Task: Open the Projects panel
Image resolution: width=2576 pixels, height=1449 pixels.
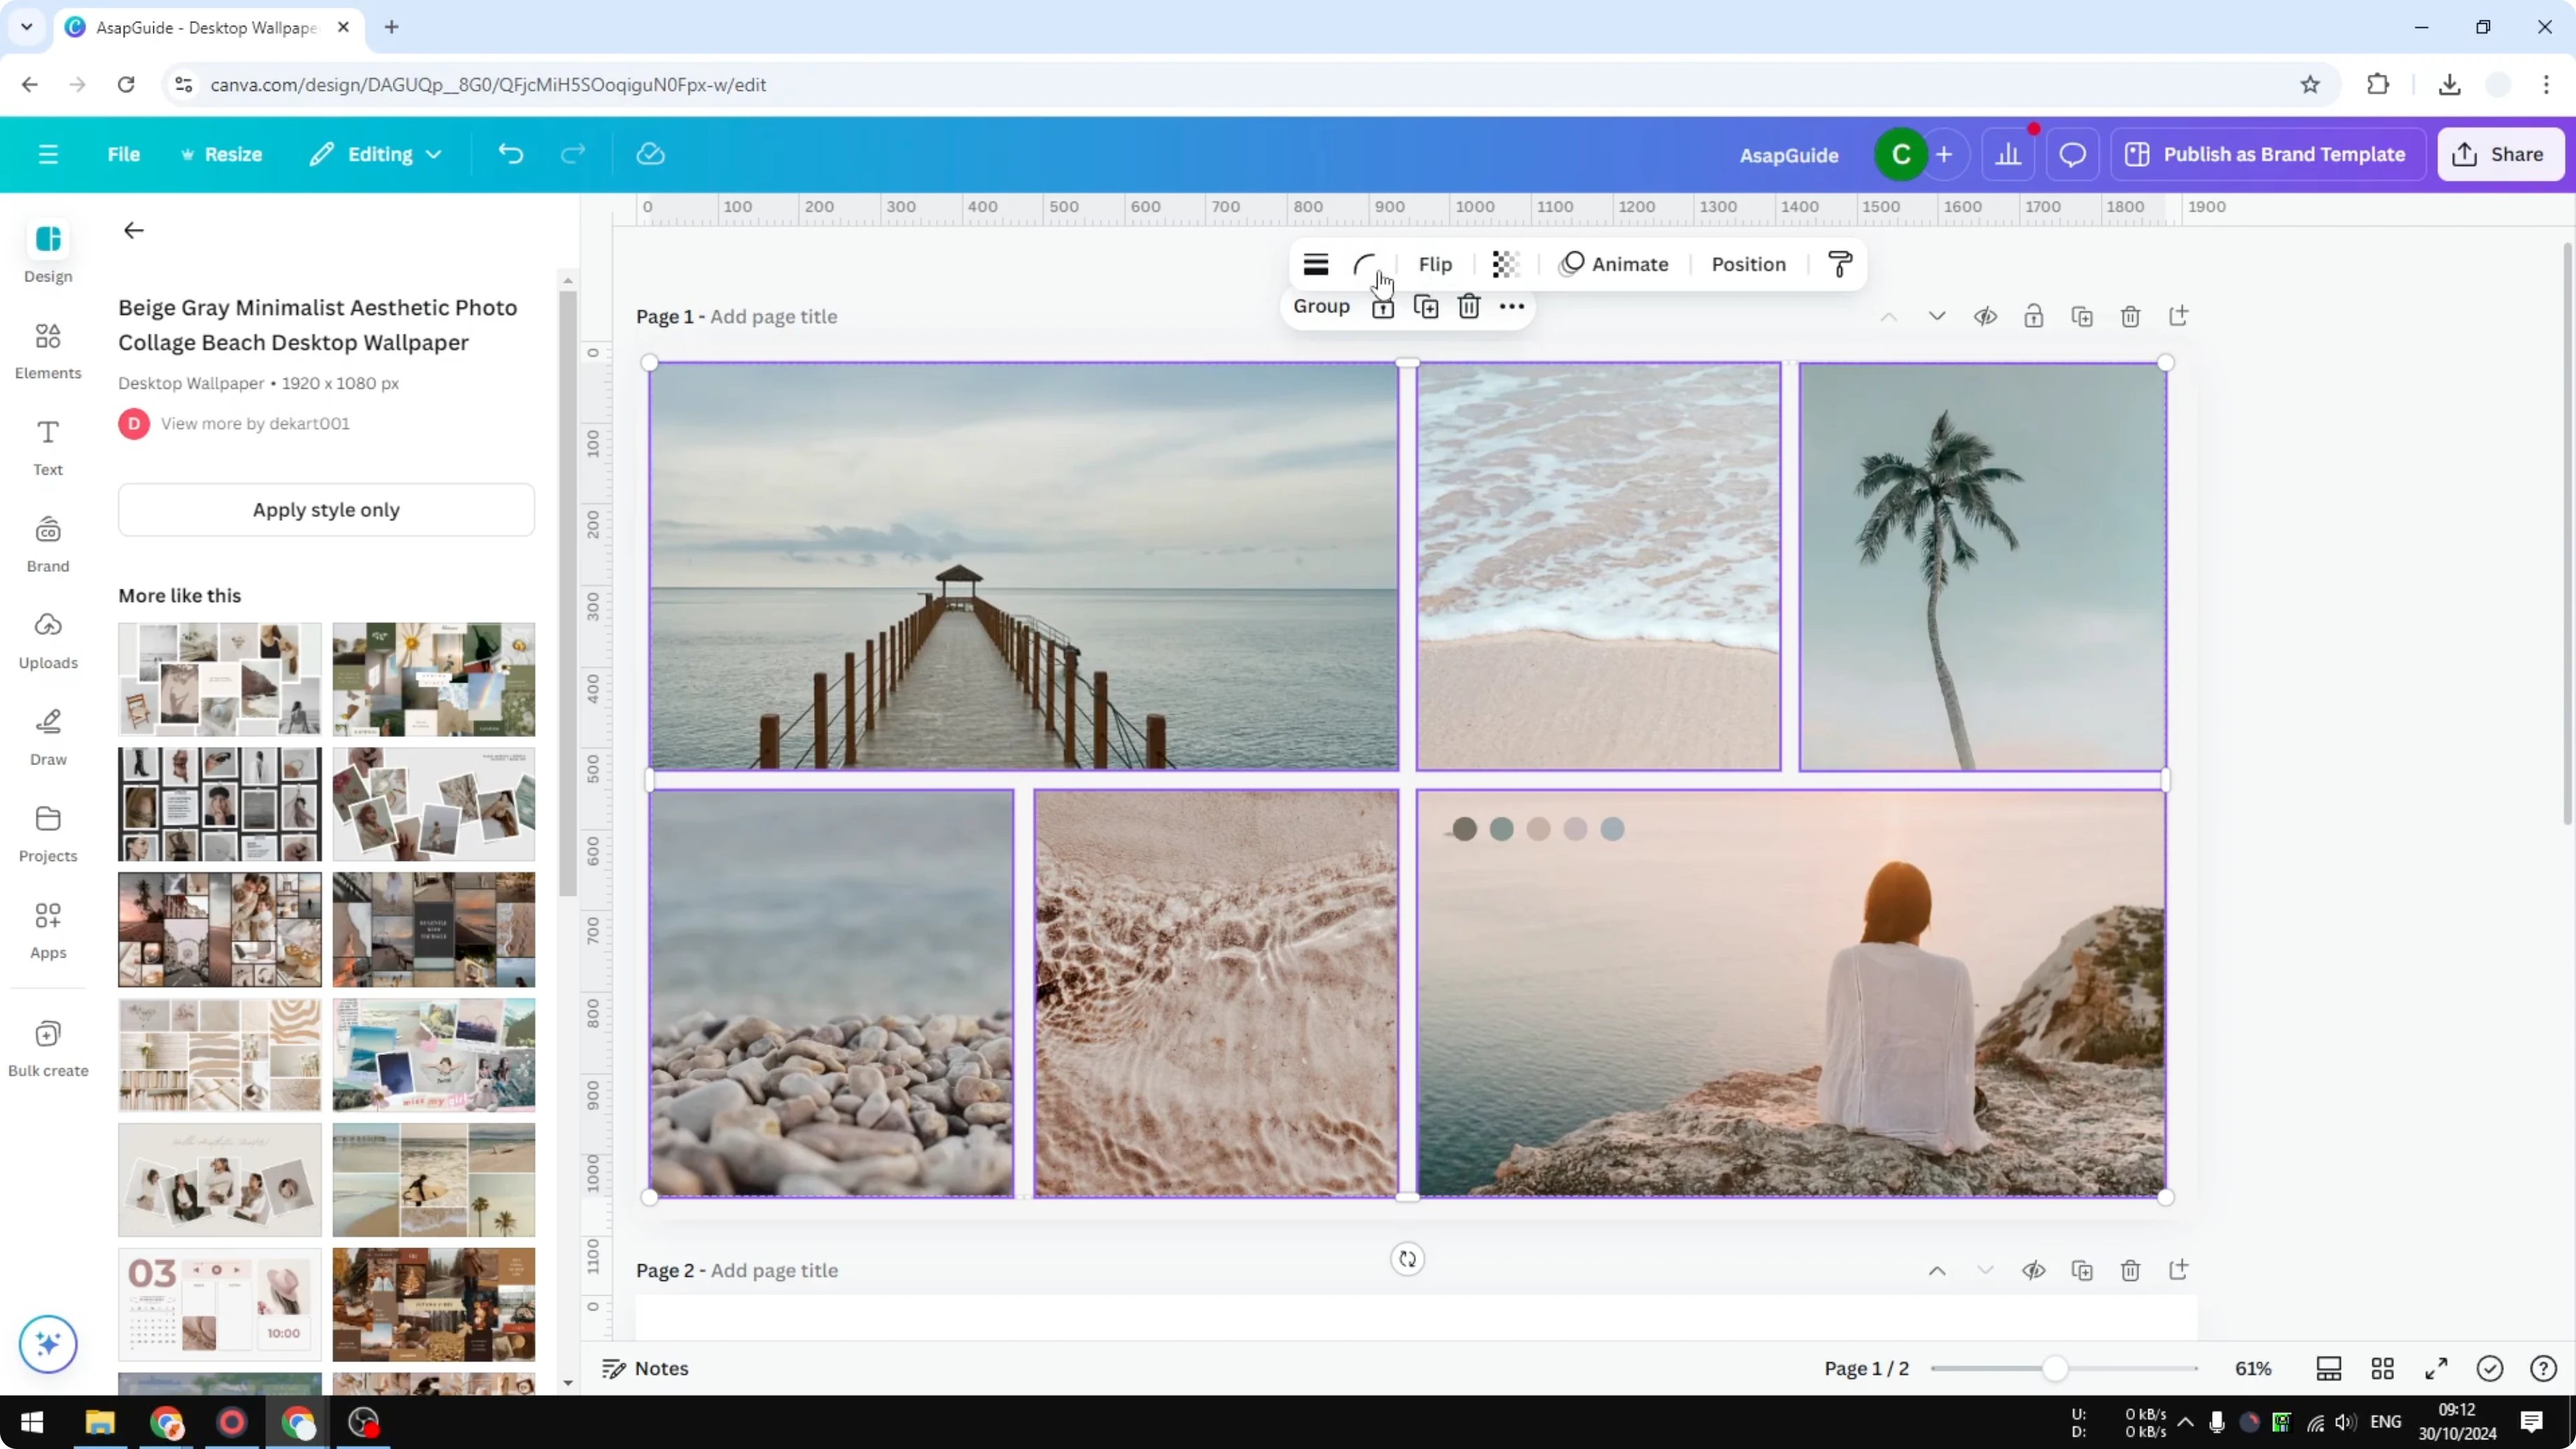Action: [x=47, y=833]
